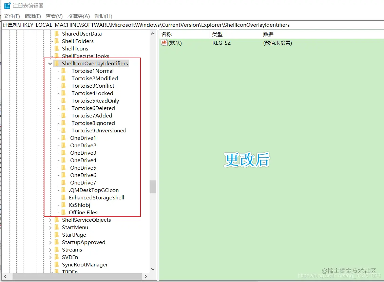Screen dimensions: 384x282
Task: Click tree vertical scrollbar down arrow
Action: [x=153, y=269]
